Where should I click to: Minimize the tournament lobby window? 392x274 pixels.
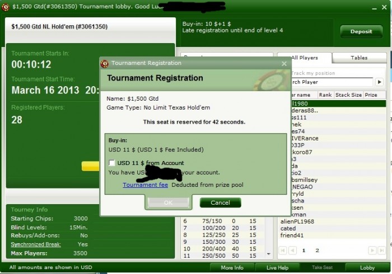[374, 8]
